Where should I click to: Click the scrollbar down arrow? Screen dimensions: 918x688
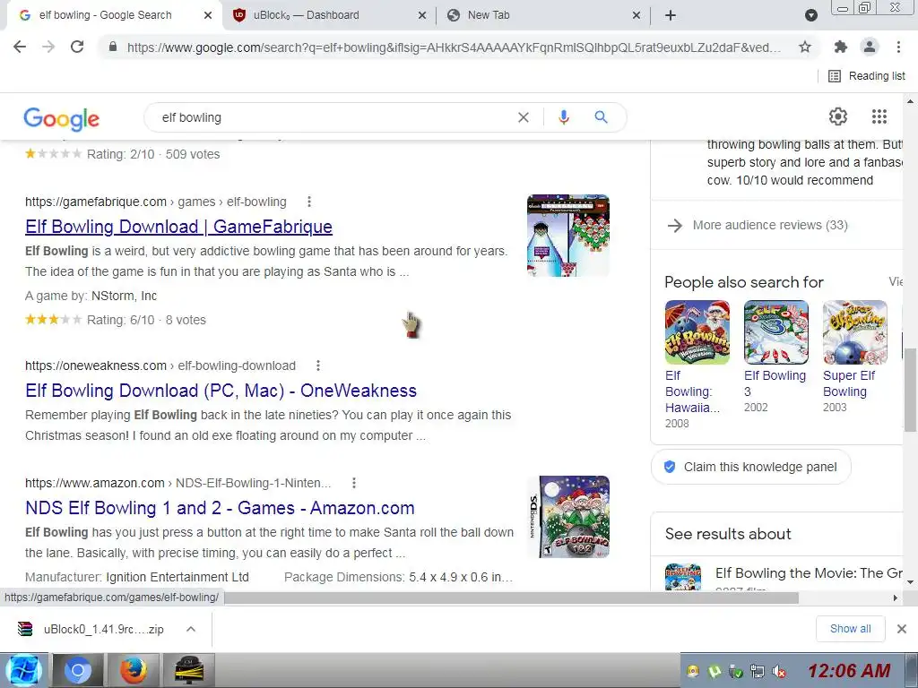tap(910, 582)
